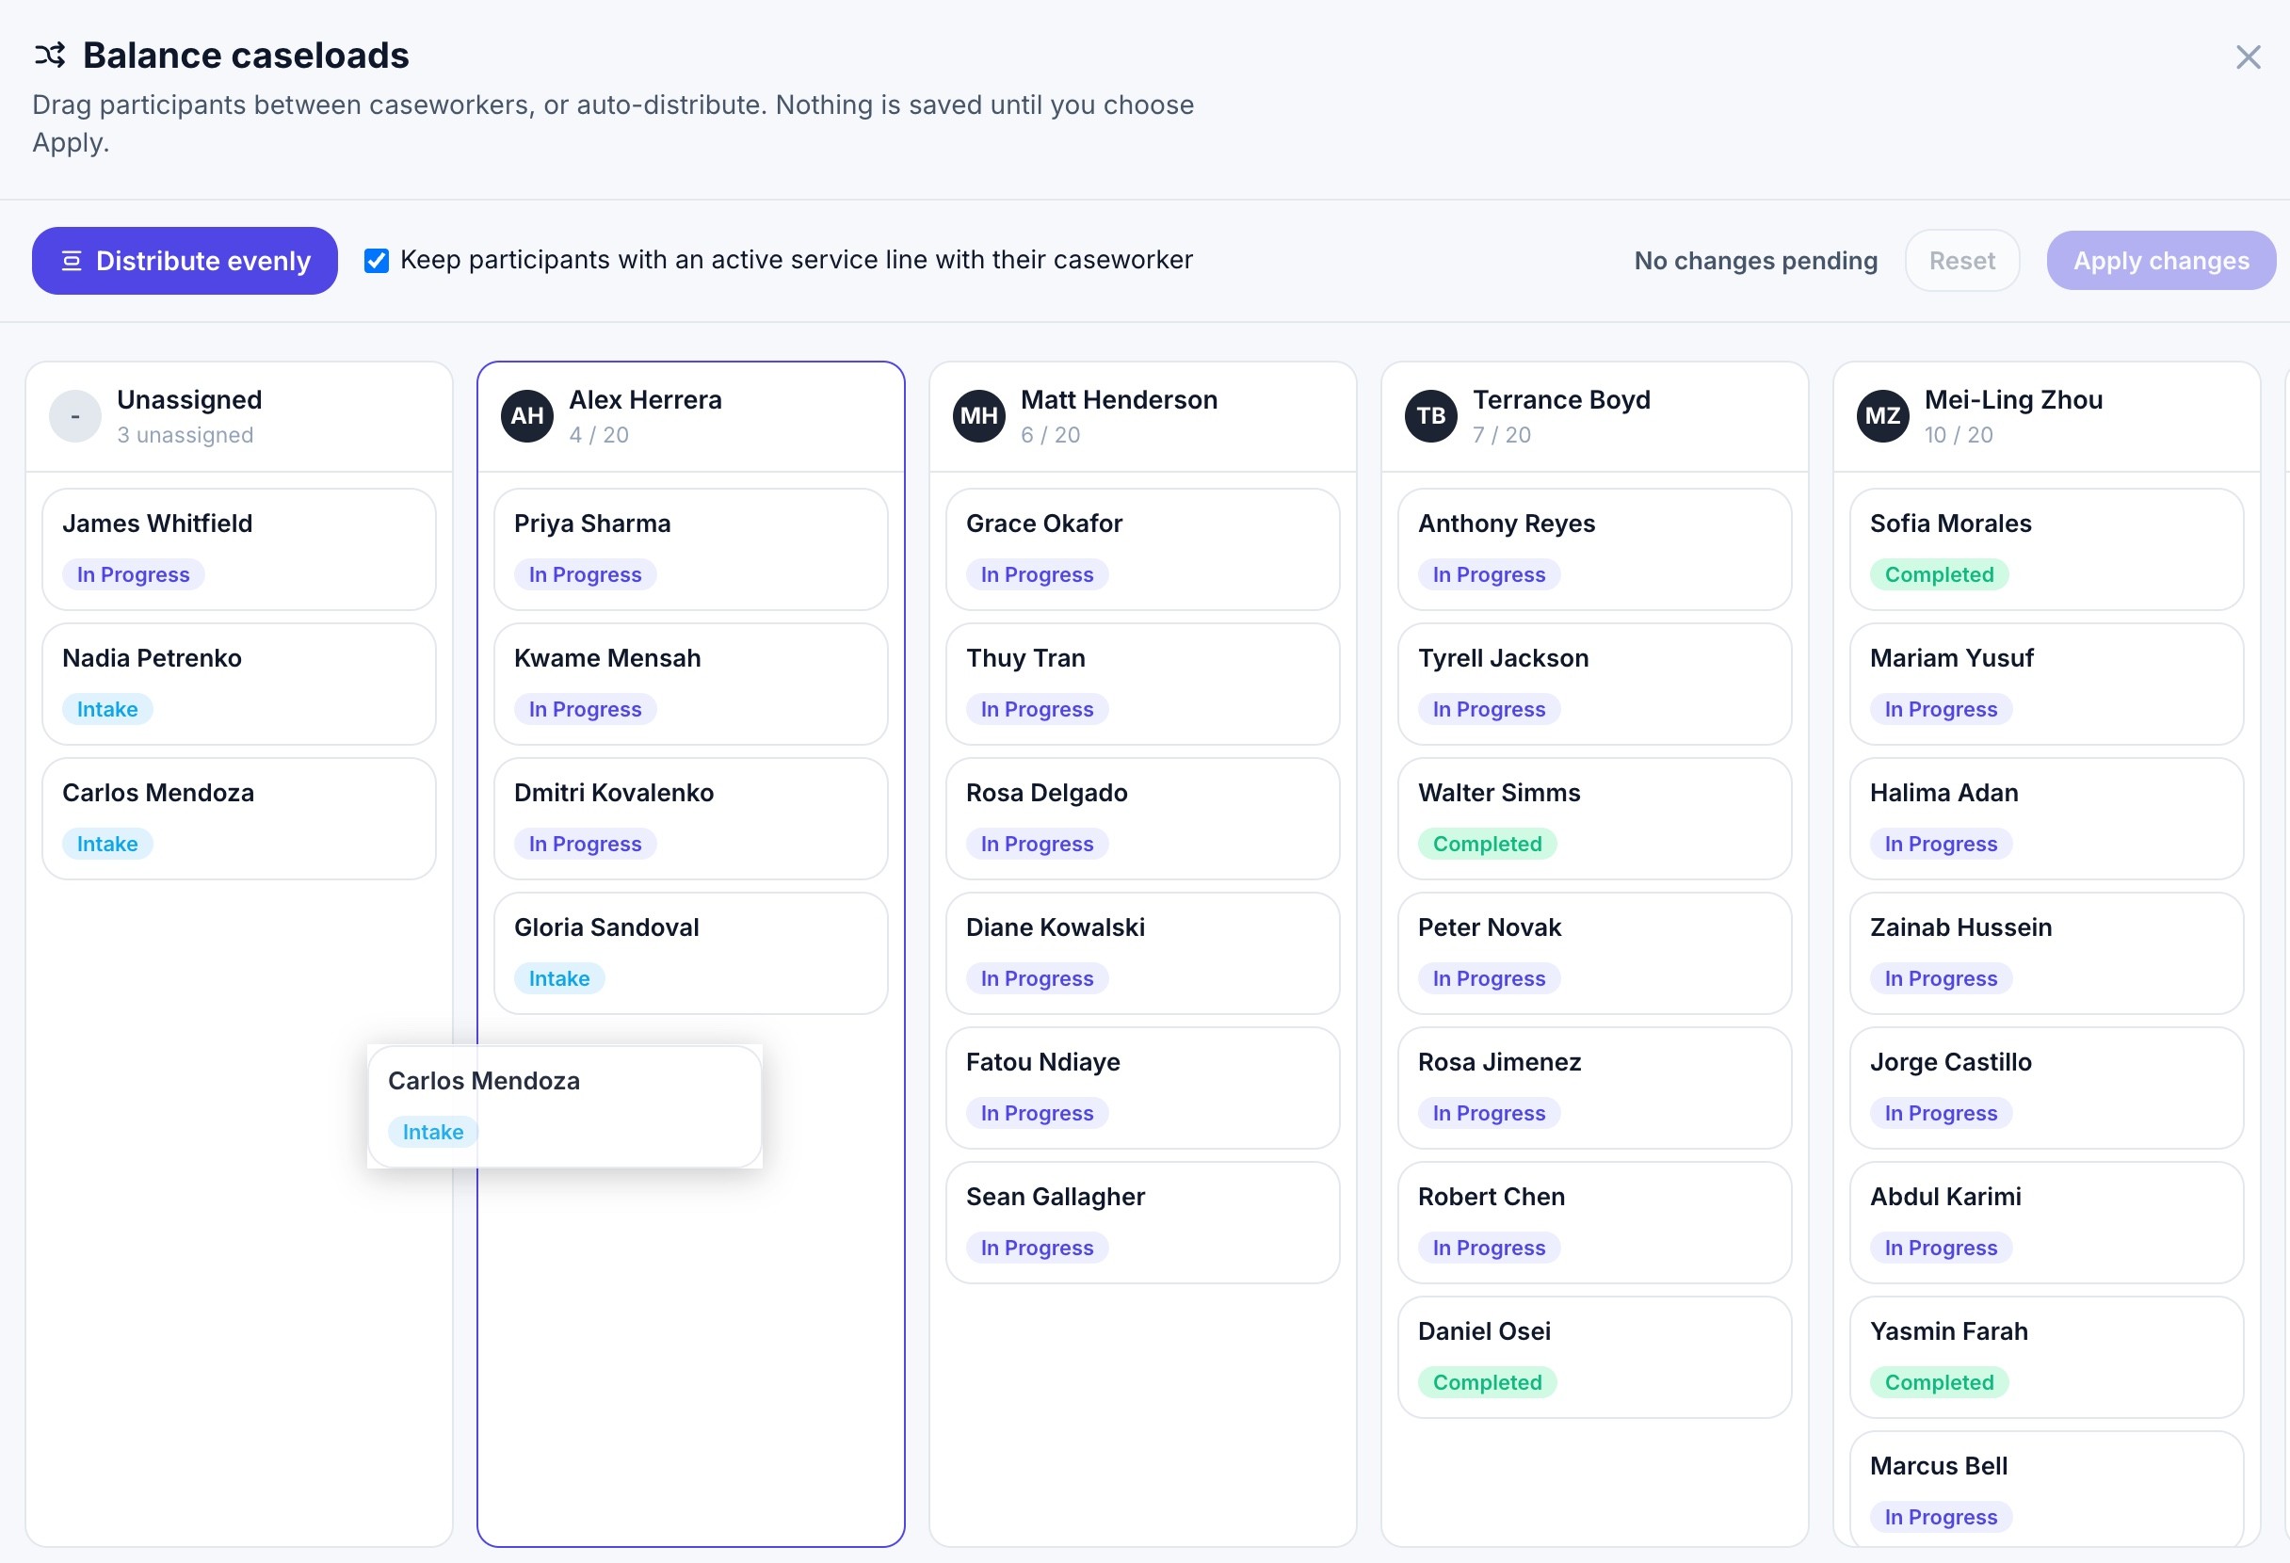Viewport: 2290px width, 1563px height.
Task: Select the Peter Novak card
Action: coord(1594,953)
